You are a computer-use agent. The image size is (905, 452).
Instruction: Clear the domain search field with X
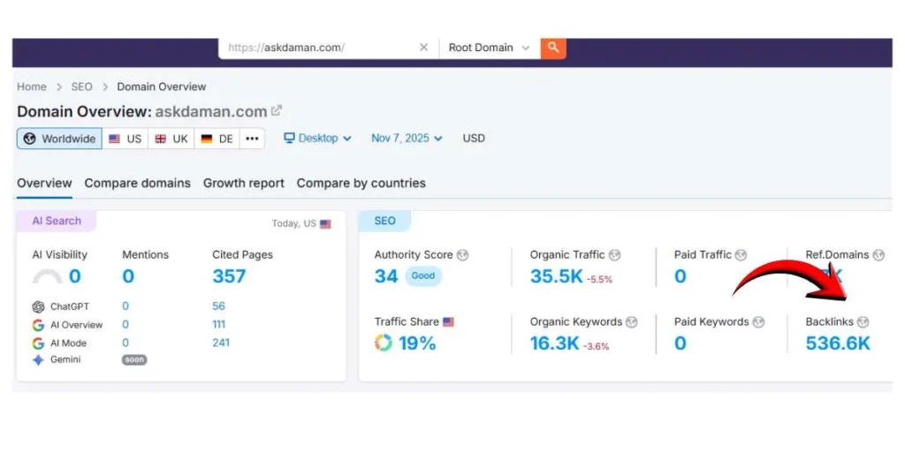click(x=423, y=48)
